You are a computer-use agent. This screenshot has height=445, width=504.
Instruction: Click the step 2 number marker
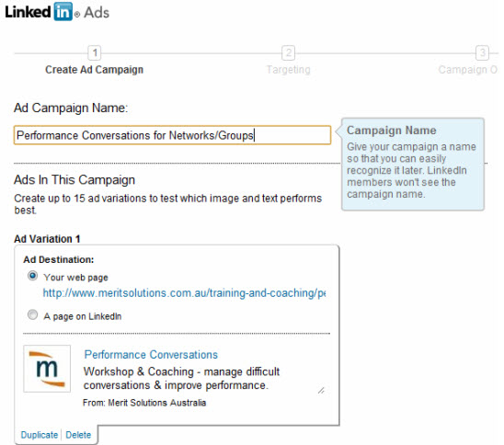(288, 52)
